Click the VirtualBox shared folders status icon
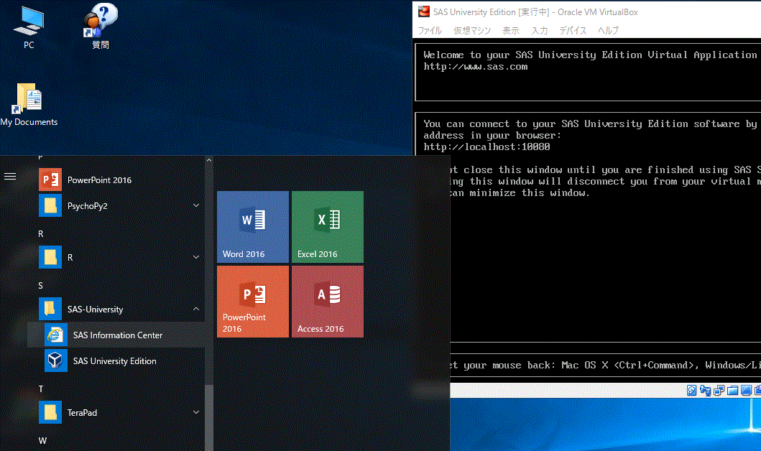The height and width of the screenshot is (451, 761). tap(732, 391)
